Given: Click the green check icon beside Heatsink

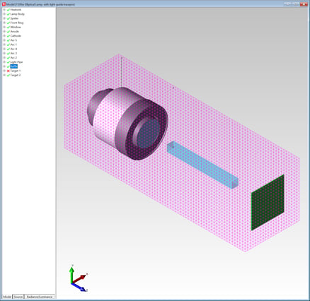Looking at the screenshot, I should (8, 10).
